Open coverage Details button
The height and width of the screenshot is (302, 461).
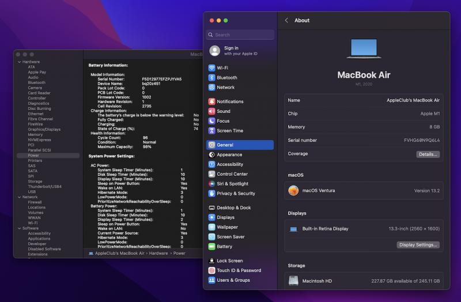pyautogui.click(x=428, y=154)
